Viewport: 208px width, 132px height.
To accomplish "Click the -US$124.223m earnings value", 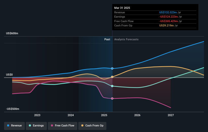I will point(168,17).
